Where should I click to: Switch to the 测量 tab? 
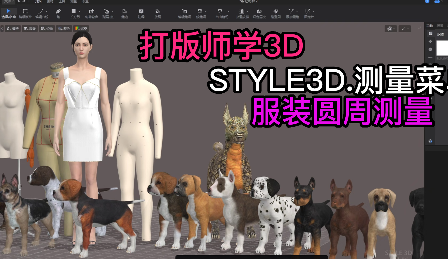pos(74,1)
